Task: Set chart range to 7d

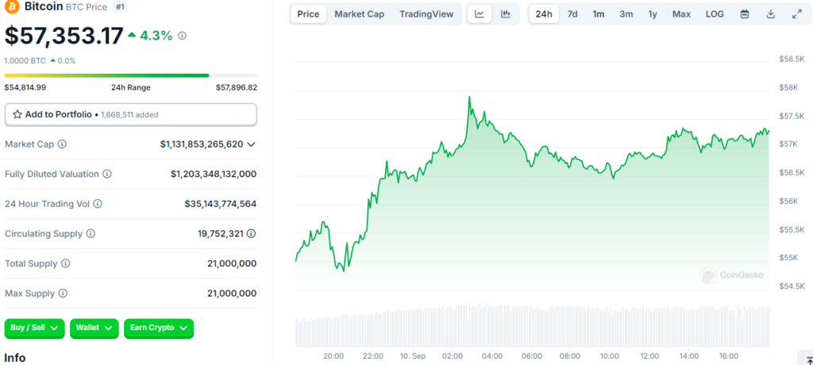Action: [572, 14]
